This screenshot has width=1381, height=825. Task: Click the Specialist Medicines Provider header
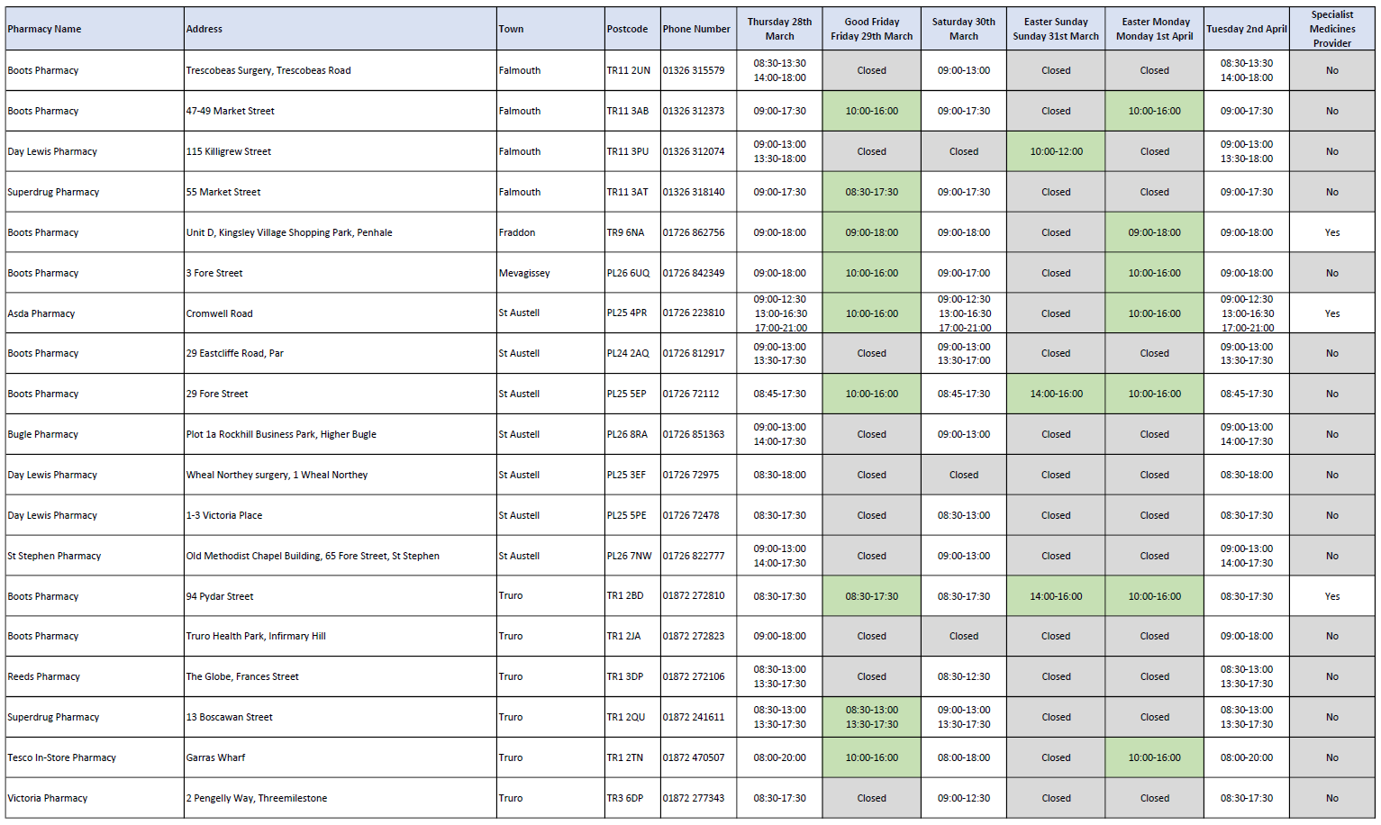(1331, 29)
